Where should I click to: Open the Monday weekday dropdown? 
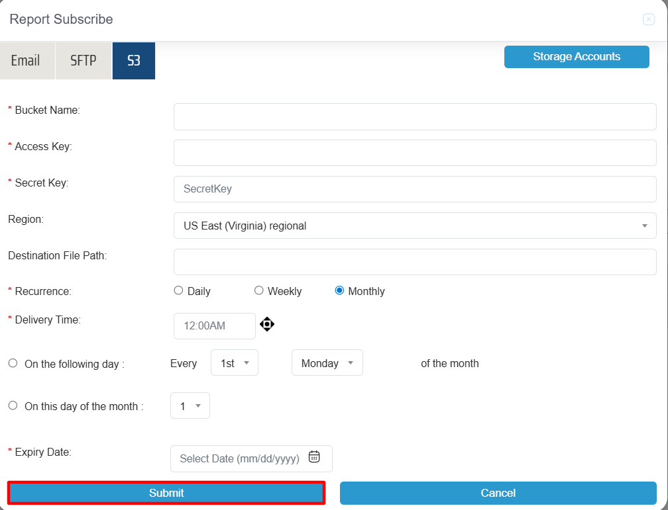click(x=327, y=363)
